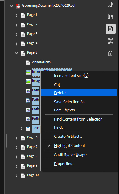
Task: Click the Annotations page icon
Action: [28, 63]
